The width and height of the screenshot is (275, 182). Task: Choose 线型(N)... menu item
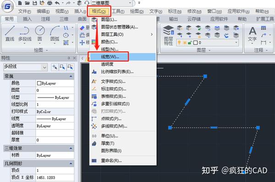pyautogui.click(x=122, y=50)
